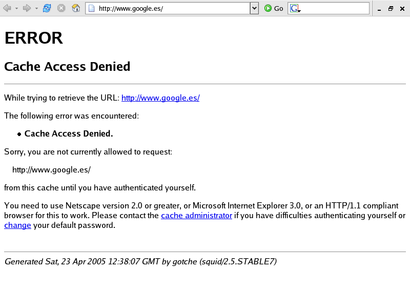Expand the address bar URL dropdown

coord(254,8)
